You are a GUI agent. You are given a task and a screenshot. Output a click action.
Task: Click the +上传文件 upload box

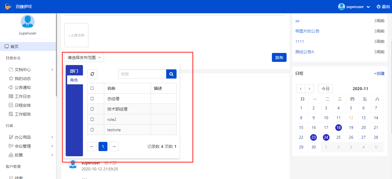click(76, 35)
